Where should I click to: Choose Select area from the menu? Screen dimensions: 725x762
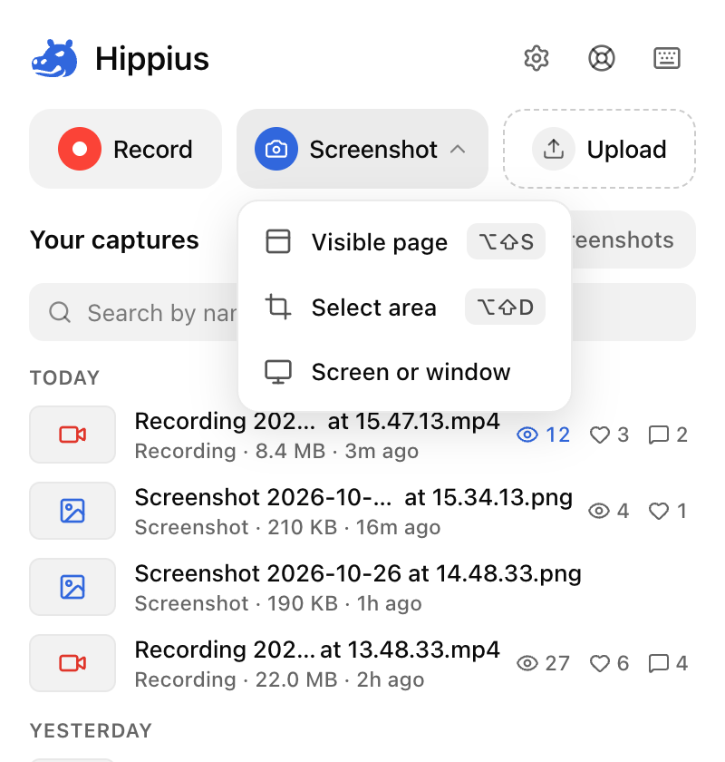[x=404, y=308]
